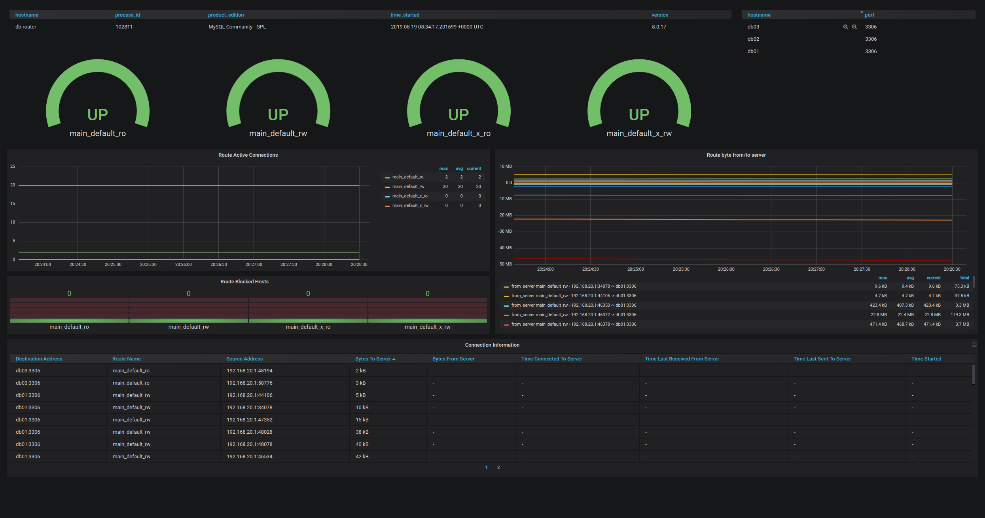Viewport: 985px width, 518px height.
Task: Sort Active Connections legend by current
Action: click(474, 169)
